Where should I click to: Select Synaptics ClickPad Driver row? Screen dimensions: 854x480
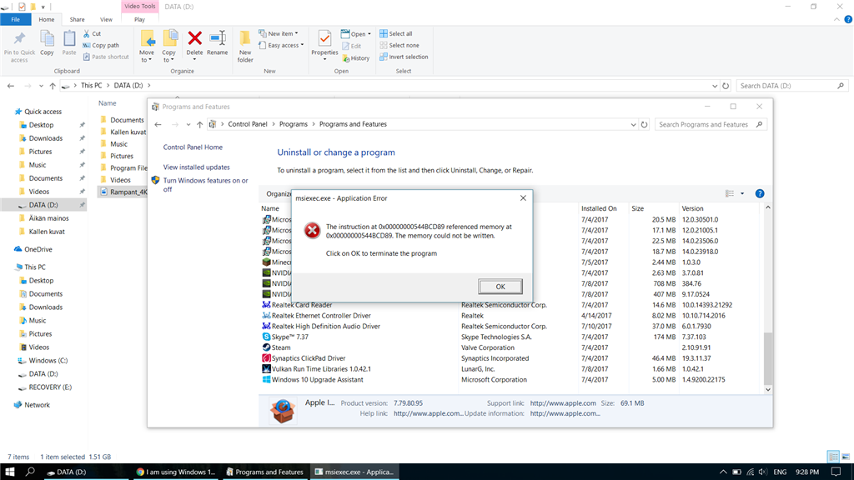(511, 358)
